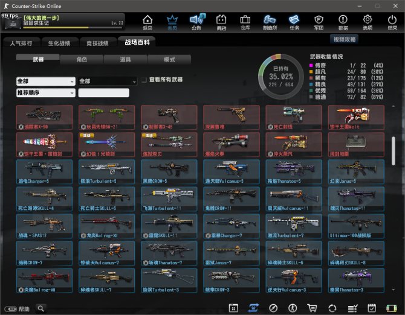
Task: Click the compass icon in bottom bar
Action: click(x=273, y=308)
